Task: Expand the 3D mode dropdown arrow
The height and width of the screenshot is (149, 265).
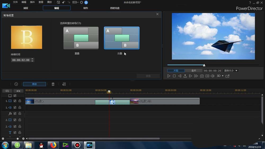Action: (x=223, y=76)
